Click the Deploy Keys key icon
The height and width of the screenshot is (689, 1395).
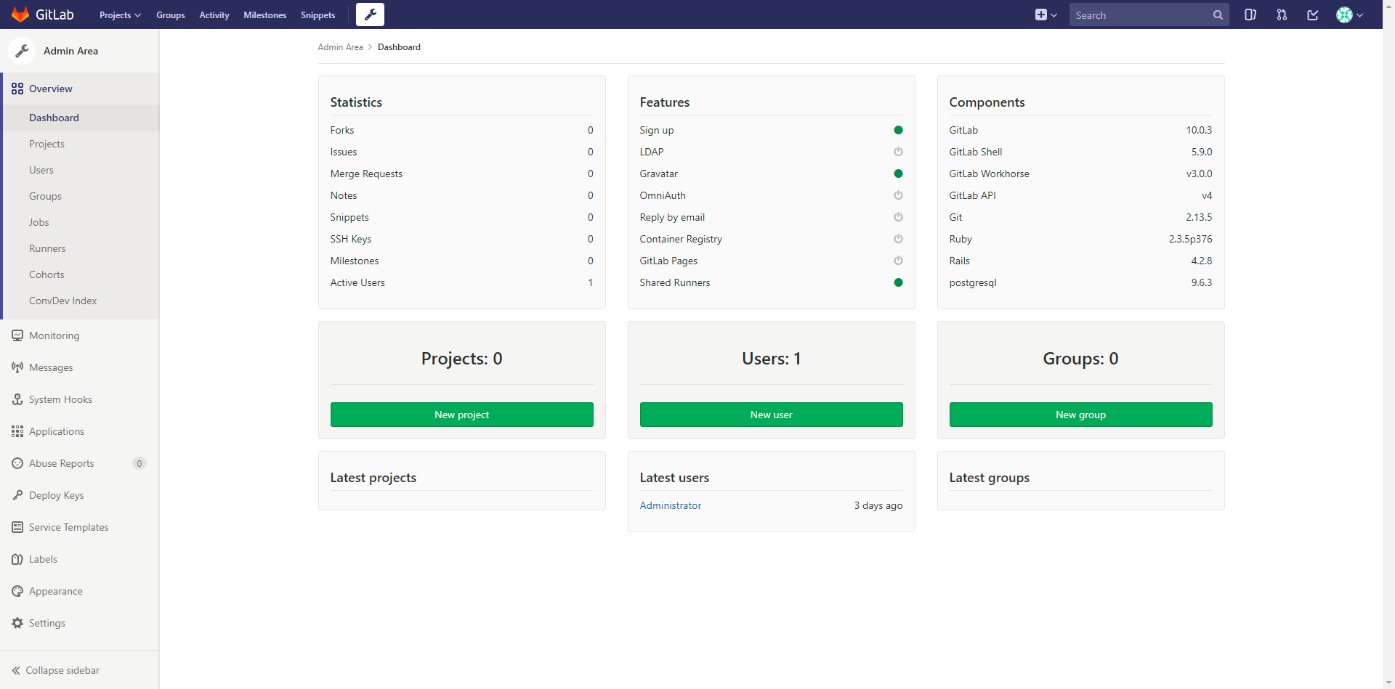pos(17,495)
